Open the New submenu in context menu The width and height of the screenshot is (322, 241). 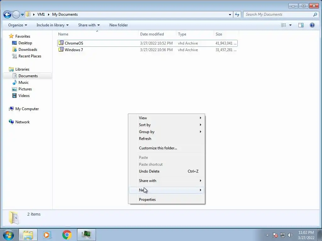(x=167, y=190)
